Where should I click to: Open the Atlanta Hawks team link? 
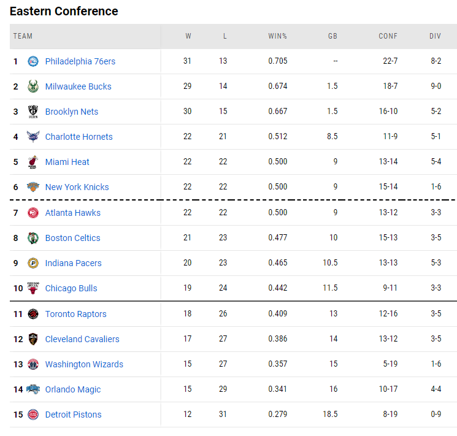(x=72, y=213)
